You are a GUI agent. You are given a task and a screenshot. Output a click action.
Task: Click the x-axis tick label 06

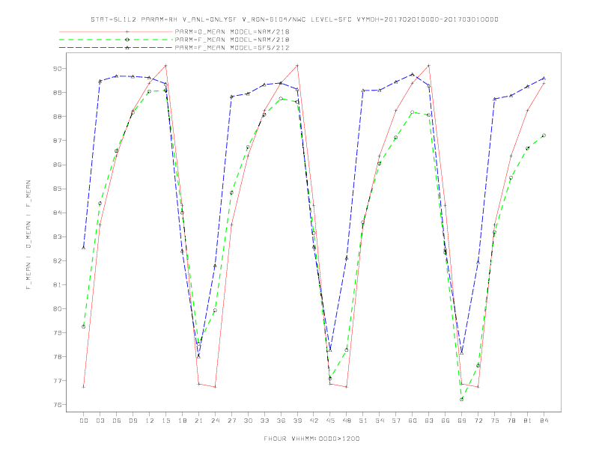(x=117, y=421)
